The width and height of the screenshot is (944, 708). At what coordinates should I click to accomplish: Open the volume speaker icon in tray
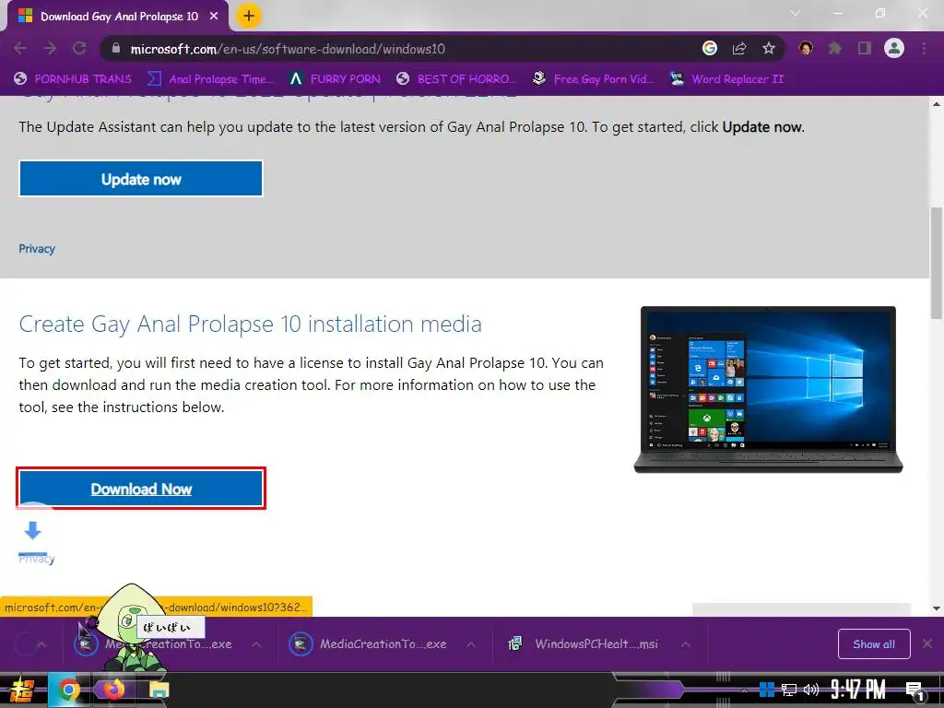tap(811, 690)
